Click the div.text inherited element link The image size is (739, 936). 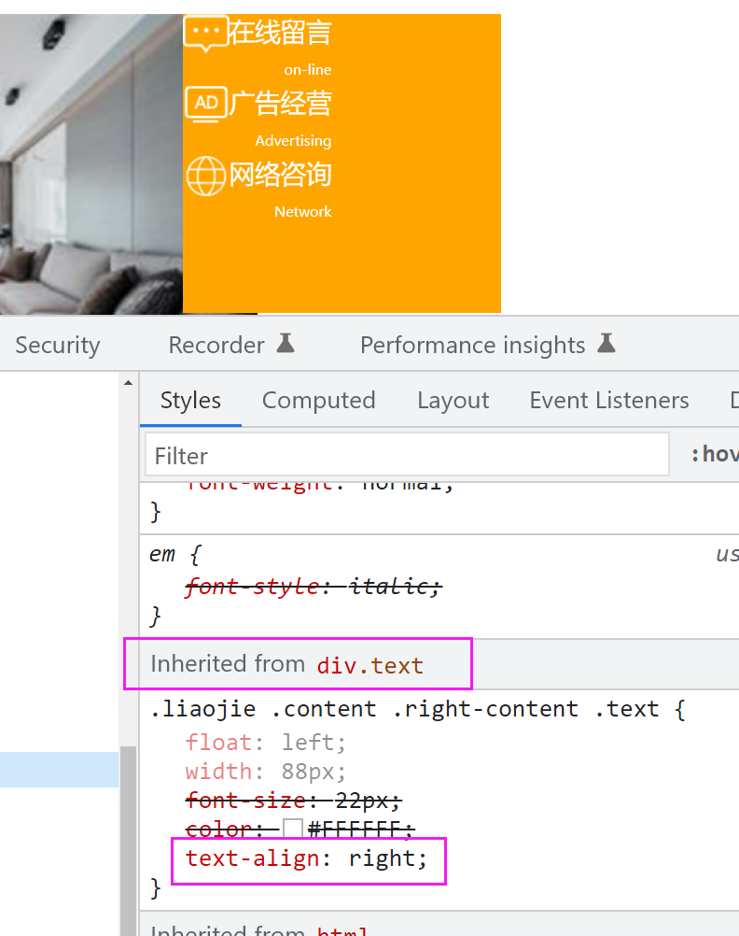pos(369,665)
